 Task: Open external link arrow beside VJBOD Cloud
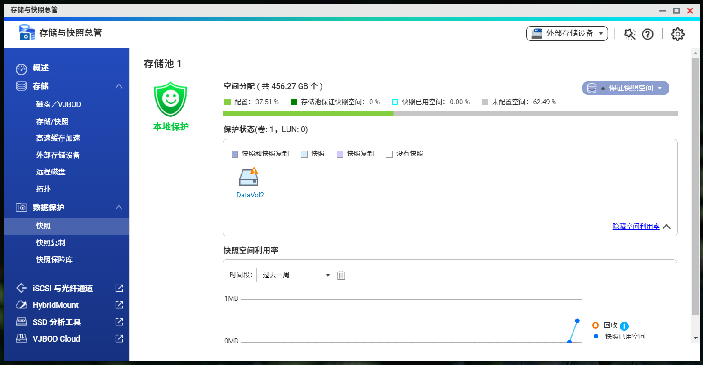119,338
